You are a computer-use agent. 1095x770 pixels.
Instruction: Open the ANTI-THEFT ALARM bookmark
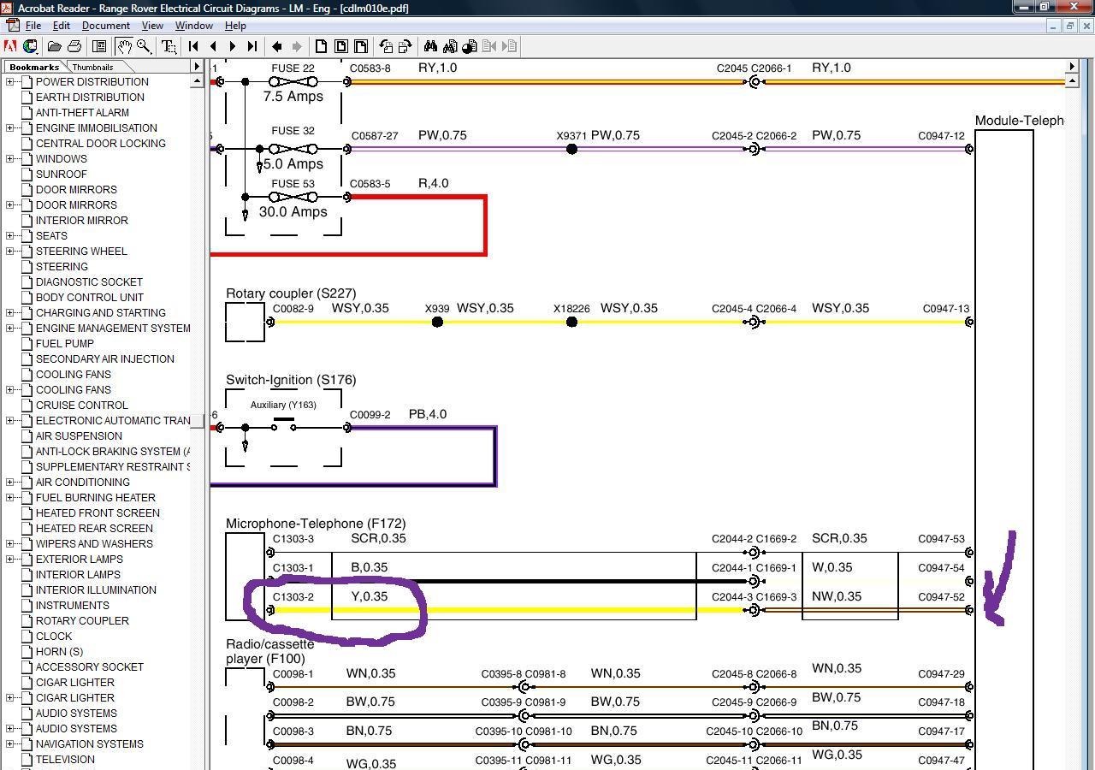tap(82, 113)
